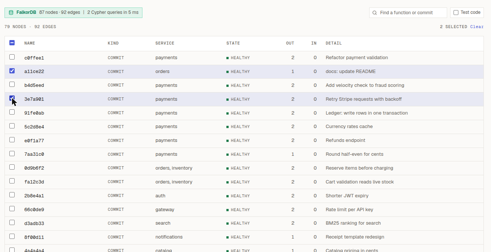
Task: Check the box for commit 91fe0ab
Action: pyautogui.click(x=12, y=112)
